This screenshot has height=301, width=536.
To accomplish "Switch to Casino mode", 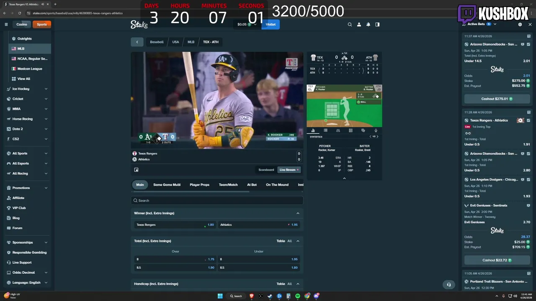I will [x=22, y=24].
